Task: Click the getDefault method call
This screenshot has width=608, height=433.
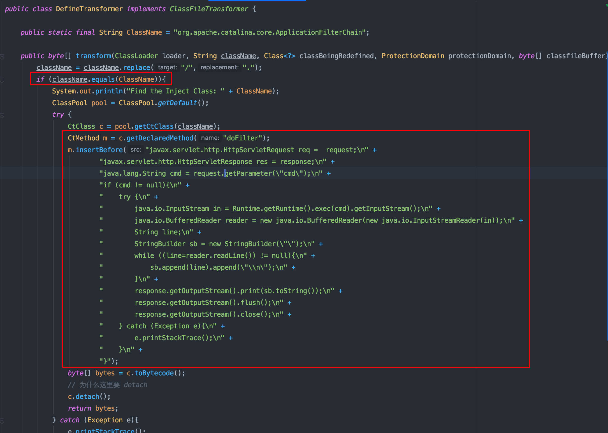Action: point(177,103)
